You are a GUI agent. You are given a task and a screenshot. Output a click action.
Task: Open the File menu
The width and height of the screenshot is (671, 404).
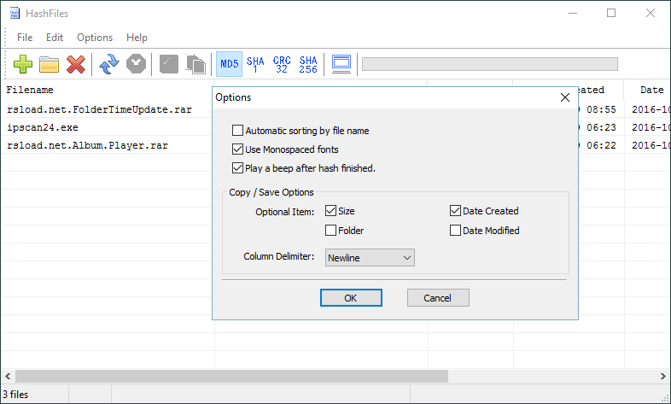[x=25, y=38]
